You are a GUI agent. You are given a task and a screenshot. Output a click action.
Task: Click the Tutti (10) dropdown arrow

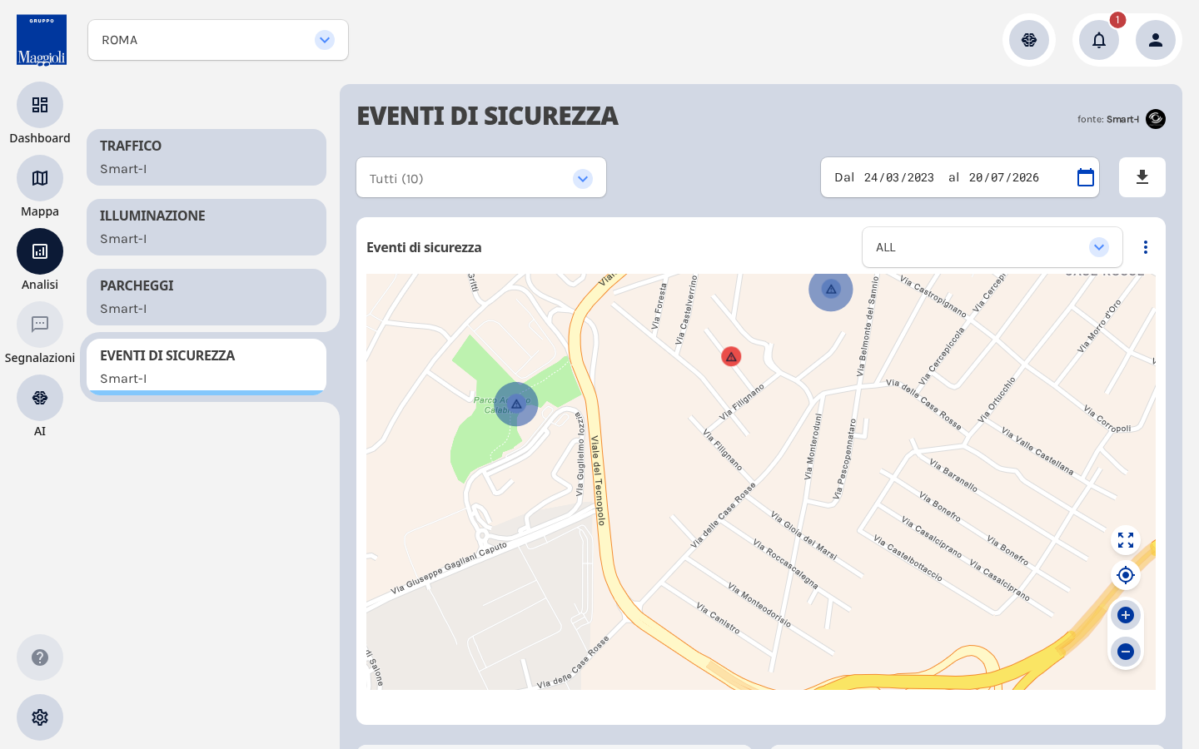pos(583,178)
